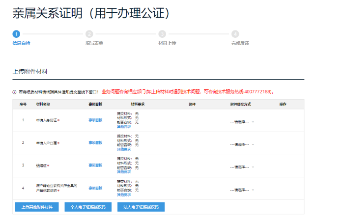View 事项看板 link in the 结婚证 row
The width and height of the screenshot is (344, 223).
(95, 165)
